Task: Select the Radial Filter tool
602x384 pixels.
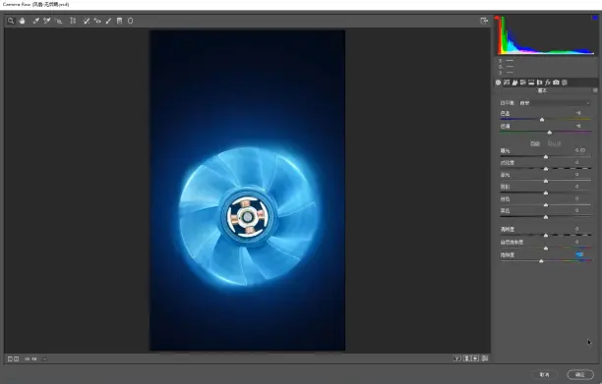Action: 131,21
